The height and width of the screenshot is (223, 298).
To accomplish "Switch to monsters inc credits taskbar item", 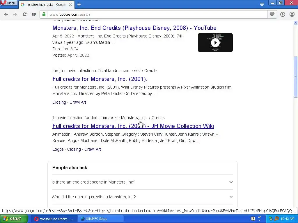I will pyautogui.click(x=54, y=219).
